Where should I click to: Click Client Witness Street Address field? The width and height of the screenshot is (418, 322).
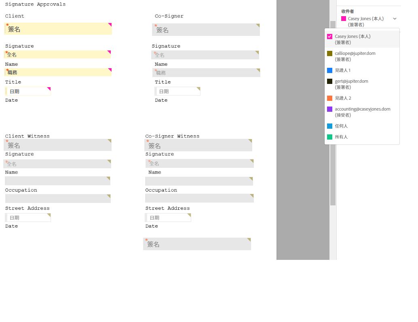(x=58, y=199)
